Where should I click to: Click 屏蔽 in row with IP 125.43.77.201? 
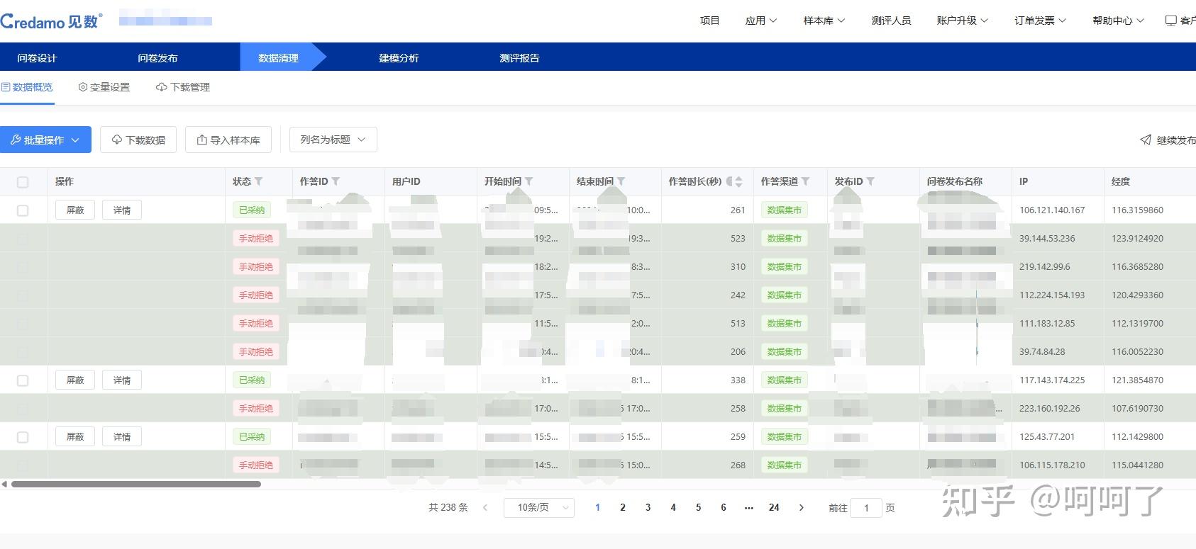75,437
